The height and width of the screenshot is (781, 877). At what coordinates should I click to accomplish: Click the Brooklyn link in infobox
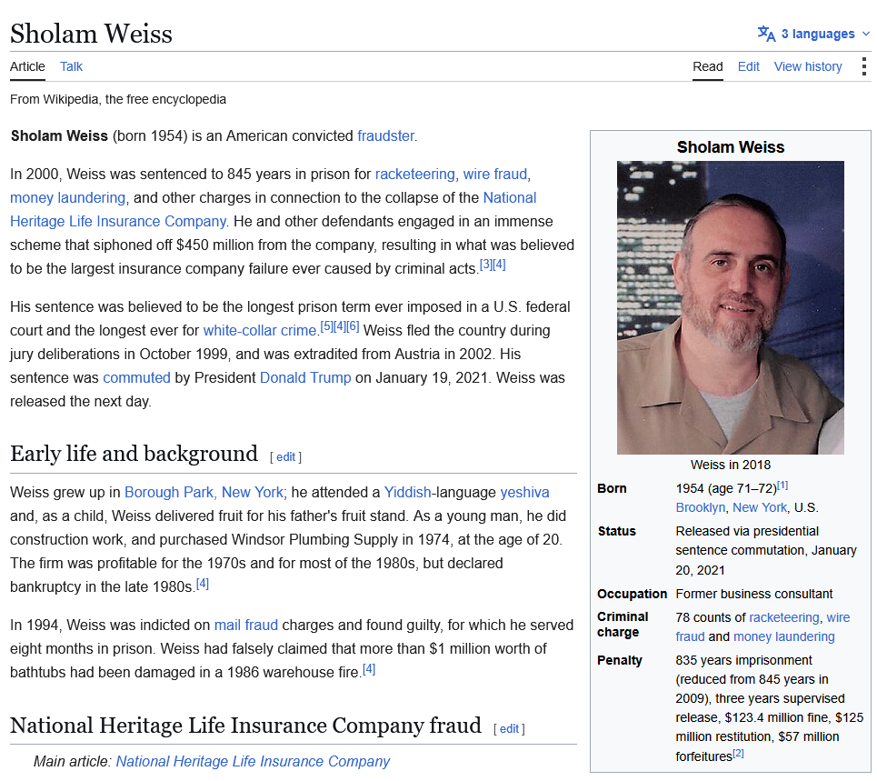click(x=701, y=507)
